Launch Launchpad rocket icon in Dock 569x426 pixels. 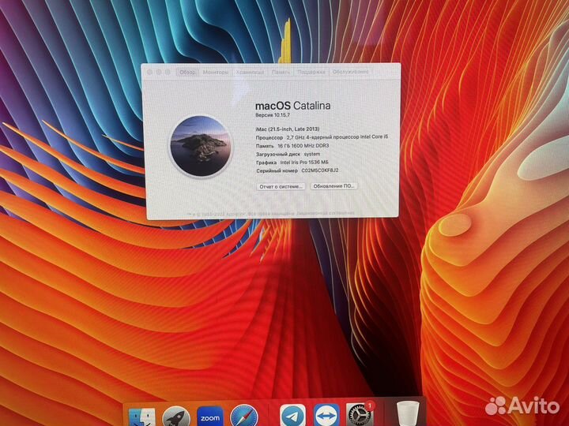pyautogui.click(x=176, y=417)
